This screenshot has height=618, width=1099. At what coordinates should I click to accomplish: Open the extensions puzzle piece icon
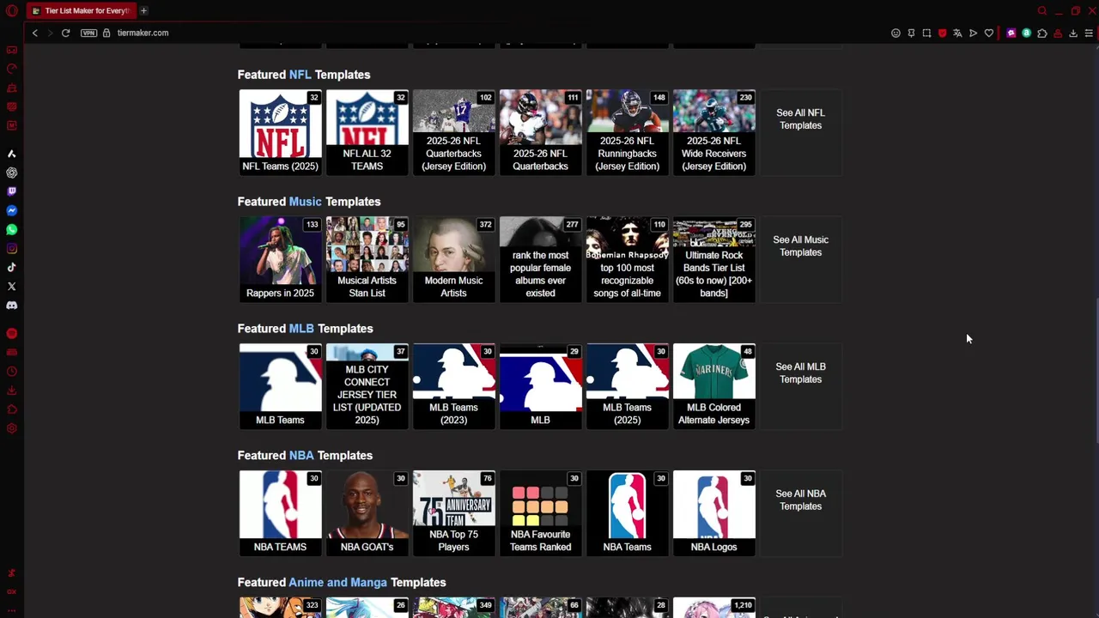(1042, 33)
